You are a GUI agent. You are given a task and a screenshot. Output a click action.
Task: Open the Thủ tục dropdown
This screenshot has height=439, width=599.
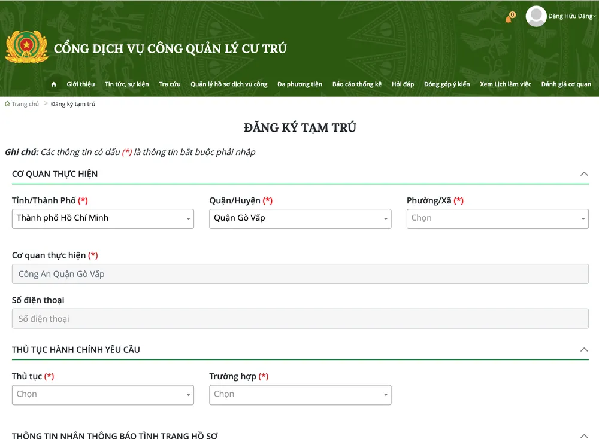pyautogui.click(x=102, y=395)
